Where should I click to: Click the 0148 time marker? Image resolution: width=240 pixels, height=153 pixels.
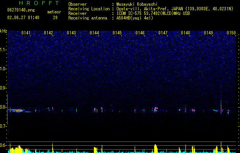click(185, 33)
